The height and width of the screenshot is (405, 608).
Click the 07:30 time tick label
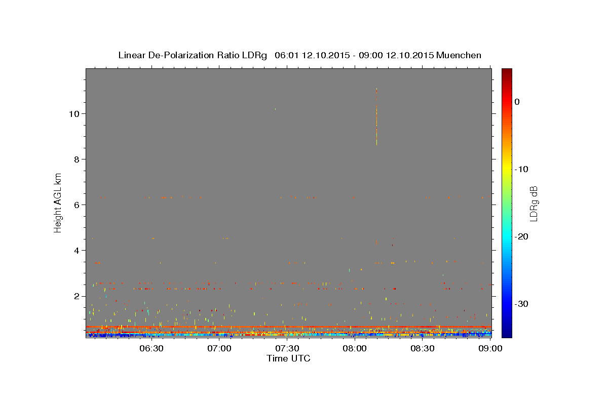(287, 348)
